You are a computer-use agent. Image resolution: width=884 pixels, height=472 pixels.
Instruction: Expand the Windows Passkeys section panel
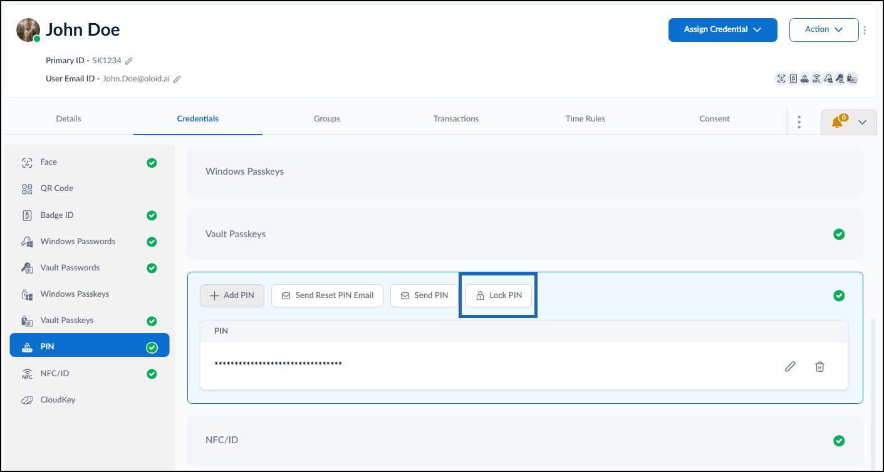pos(525,172)
